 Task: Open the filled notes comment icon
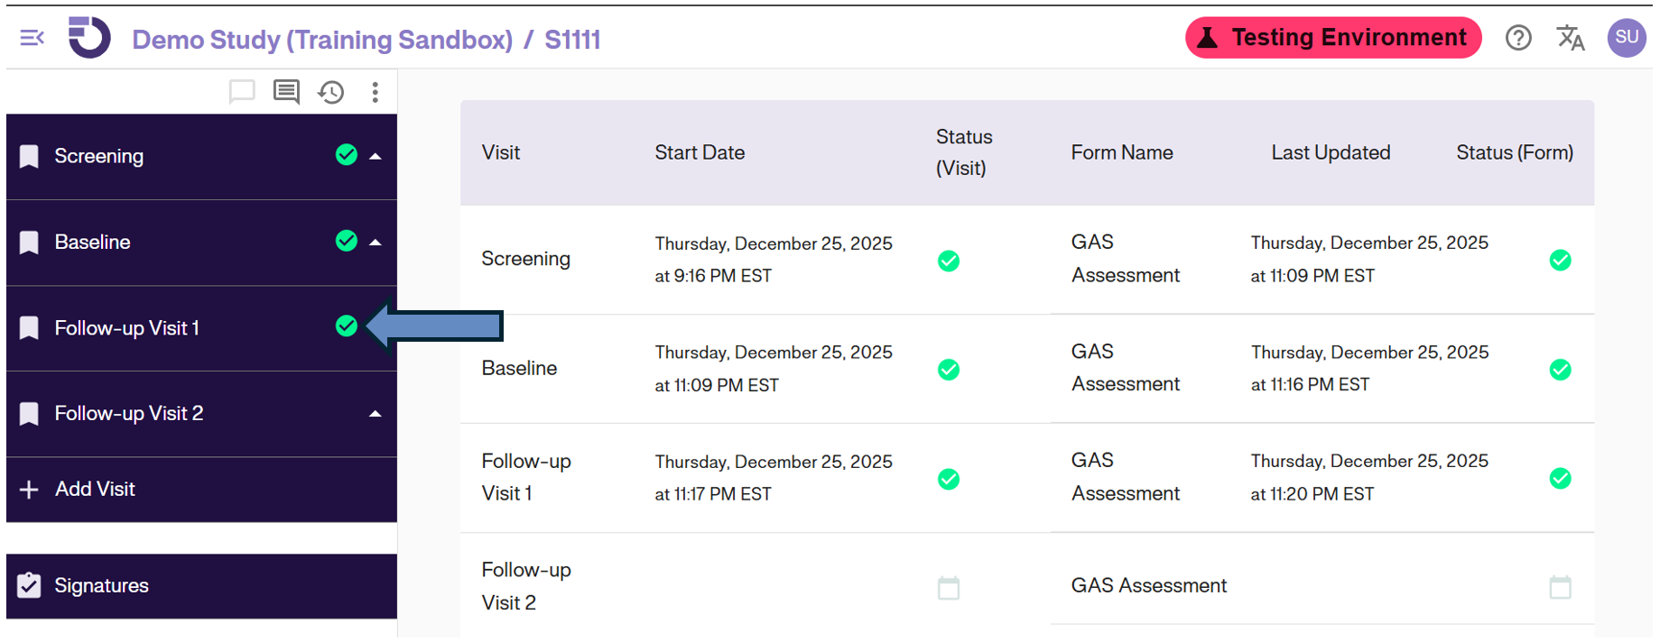[x=286, y=92]
